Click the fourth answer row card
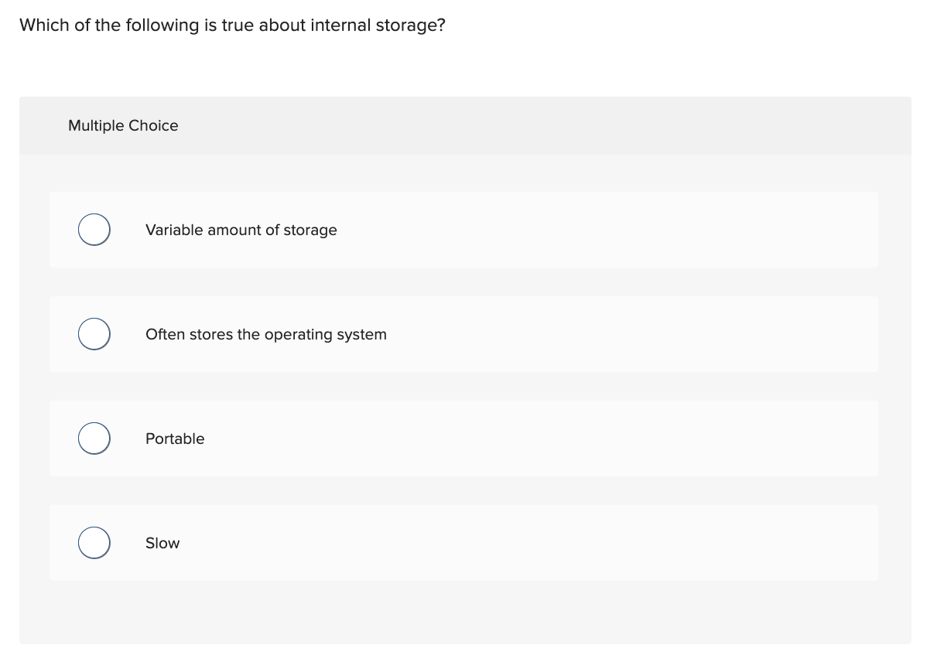The width and height of the screenshot is (944, 645). (x=464, y=542)
